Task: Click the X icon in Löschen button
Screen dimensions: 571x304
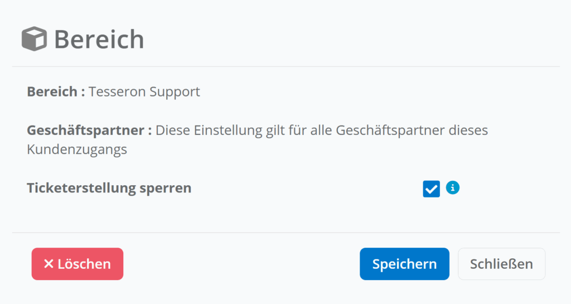Action: click(x=49, y=264)
